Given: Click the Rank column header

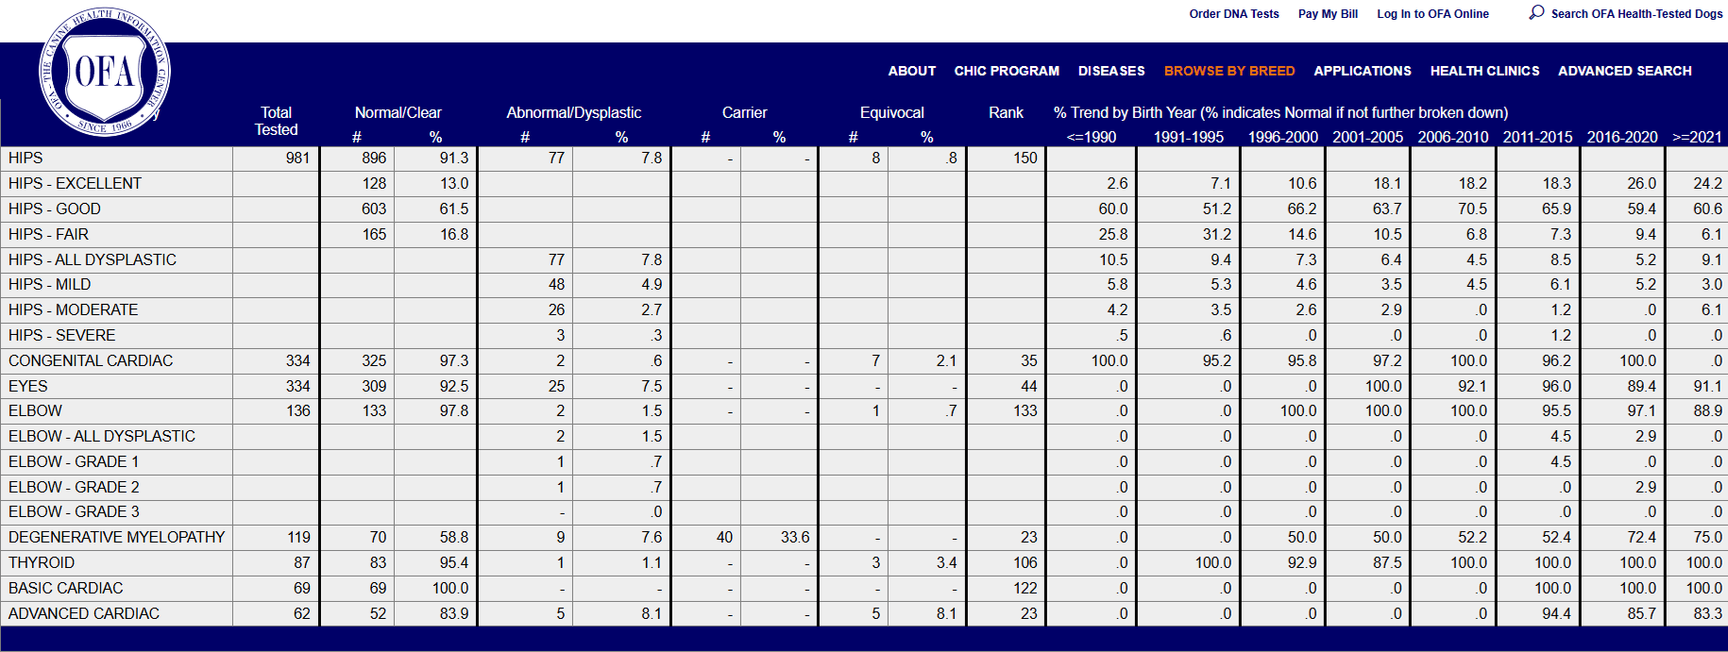Looking at the screenshot, I should pos(1006,112).
